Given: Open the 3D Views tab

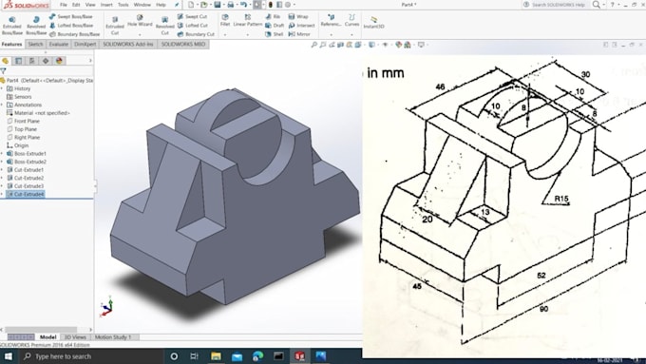Looking at the screenshot, I should (x=75, y=337).
